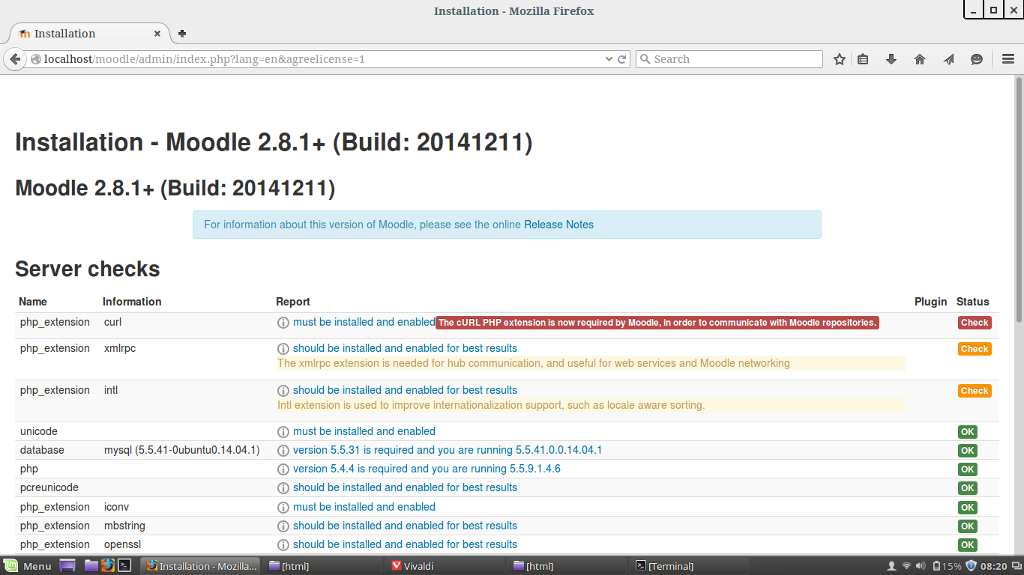Click the search magnifier icon
1024x575 pixels.
click(x=645, y=59)
